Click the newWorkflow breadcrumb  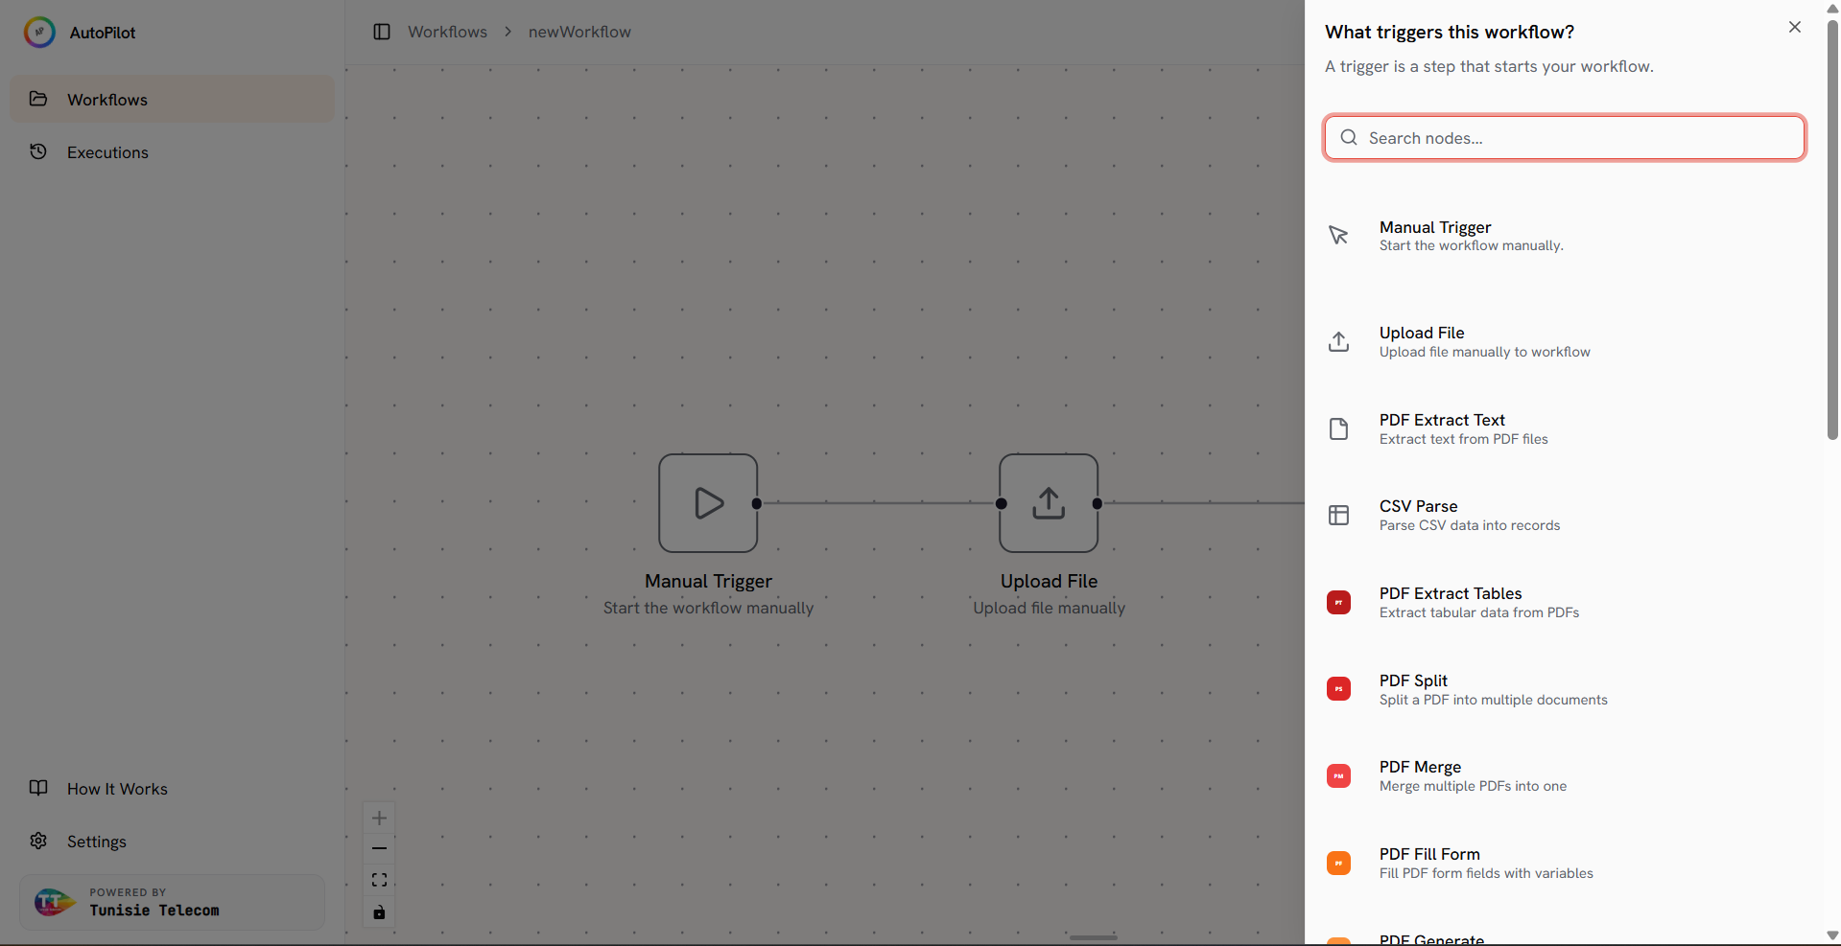(579, 32)
